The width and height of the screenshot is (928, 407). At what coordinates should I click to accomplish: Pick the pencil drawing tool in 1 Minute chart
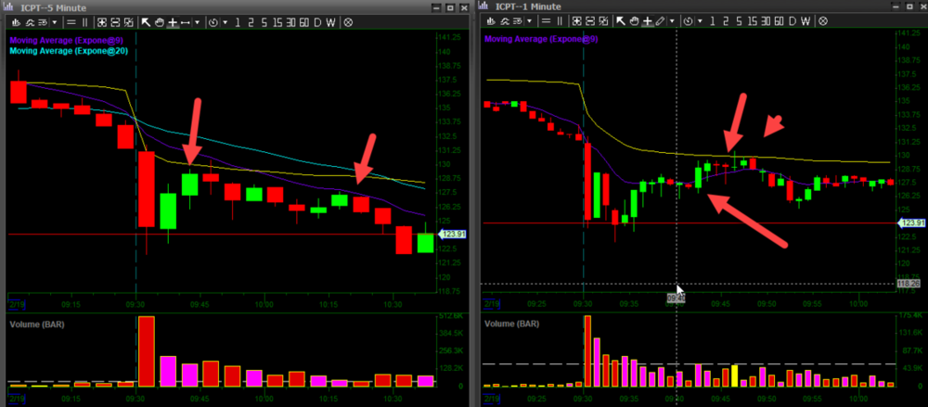click(660, 20)
